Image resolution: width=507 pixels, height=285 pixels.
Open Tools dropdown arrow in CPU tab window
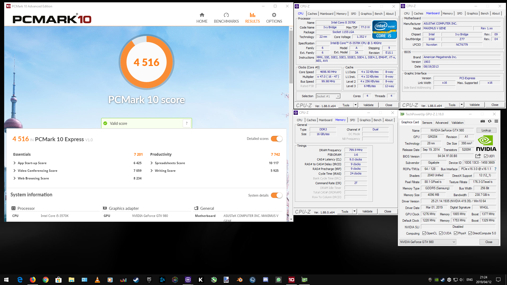[355, 105]
